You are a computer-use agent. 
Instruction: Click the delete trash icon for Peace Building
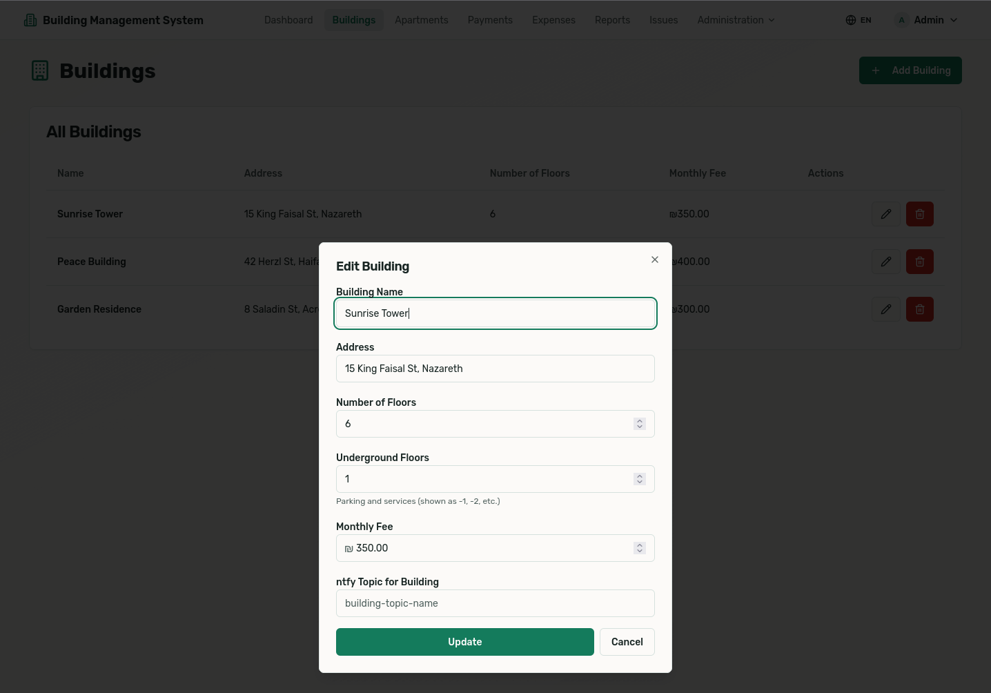919,262
